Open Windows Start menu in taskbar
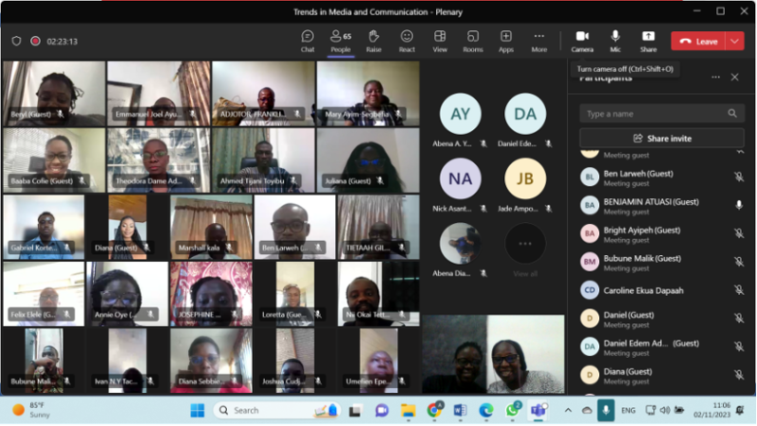The height and width of the screenshot is (426, 757). coord(197,410)
